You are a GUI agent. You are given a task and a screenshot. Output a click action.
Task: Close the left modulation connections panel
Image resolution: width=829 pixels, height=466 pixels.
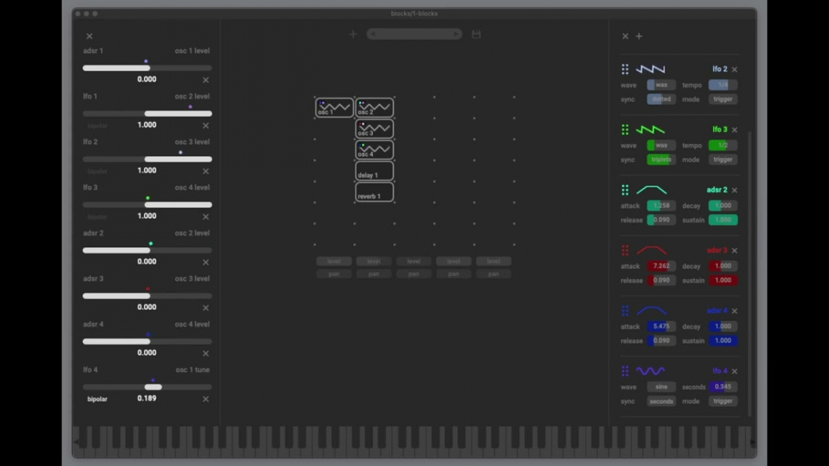[89, 36]
